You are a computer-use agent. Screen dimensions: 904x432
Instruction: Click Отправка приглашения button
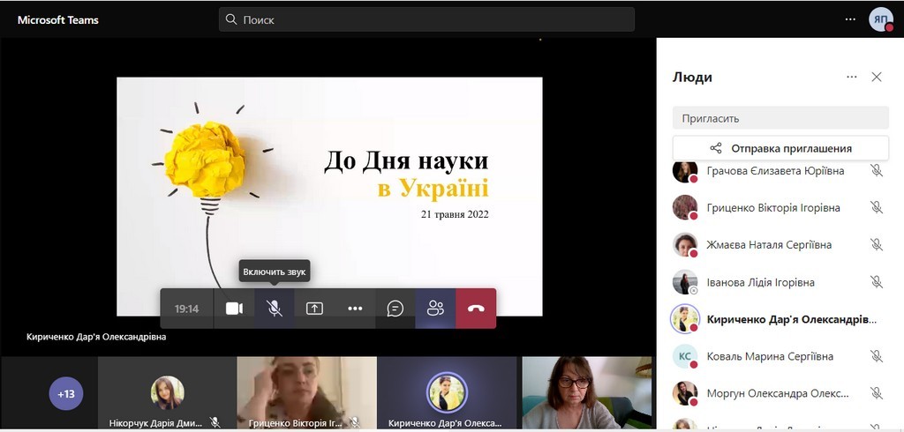780,148
